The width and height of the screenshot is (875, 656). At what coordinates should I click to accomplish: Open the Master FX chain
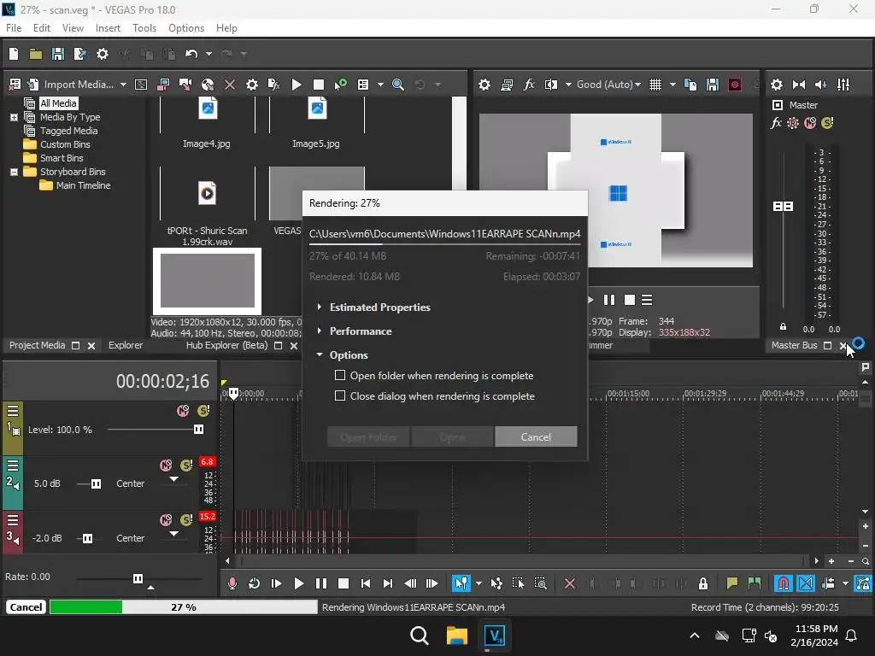776,123
